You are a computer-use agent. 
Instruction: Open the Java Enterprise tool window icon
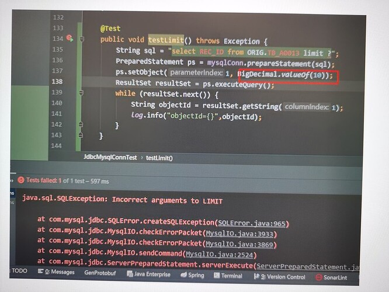[130, 274]
